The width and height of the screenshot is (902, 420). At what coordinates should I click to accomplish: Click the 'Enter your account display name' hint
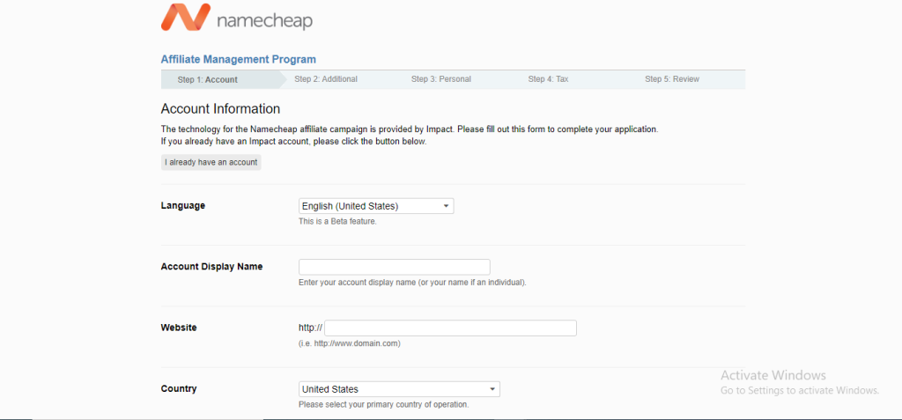click(412, 283)
